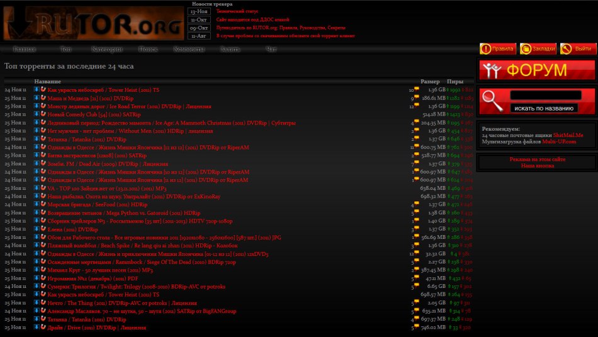The width and height of the screenshot is (598, 337).
Task: Open Залить upload page
Action: click(x=230, y=49)
